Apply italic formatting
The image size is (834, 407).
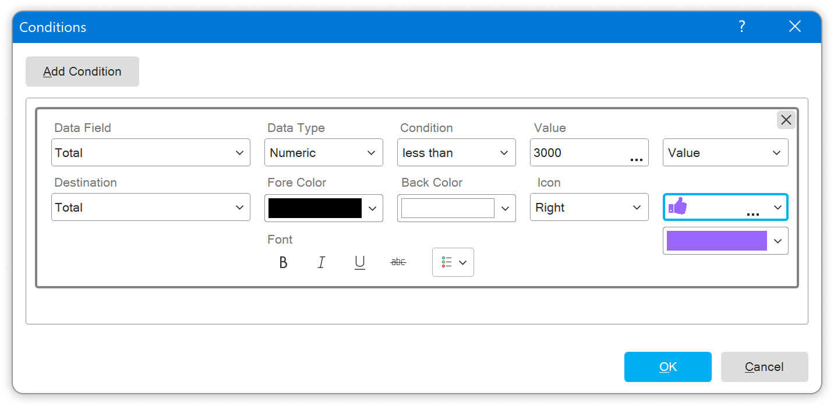[x=321, y=262]
